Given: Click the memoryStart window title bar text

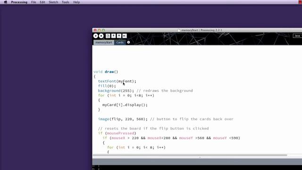Looking at the screenshot, I should [x=201, y=30].
